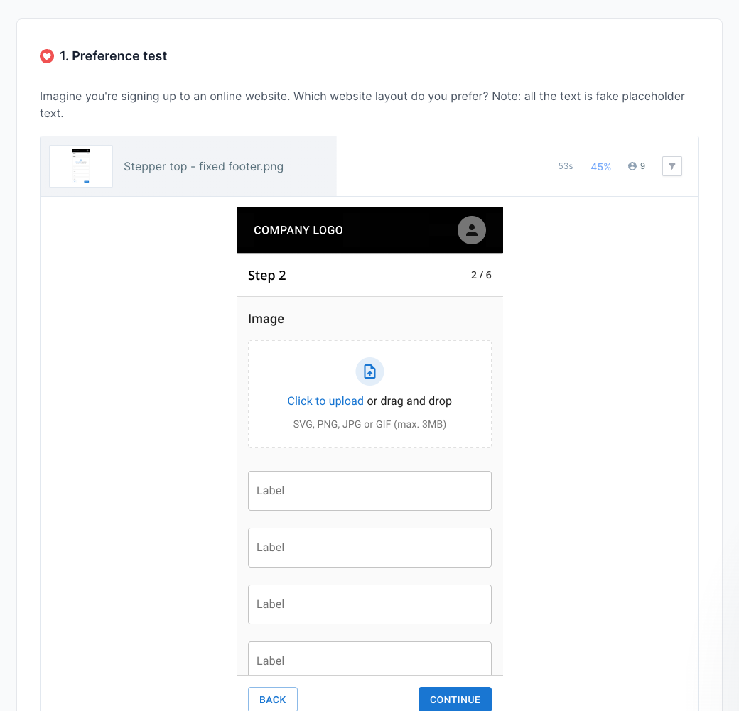Follow the 'Click to upload' link

click(x=325, y=401)
